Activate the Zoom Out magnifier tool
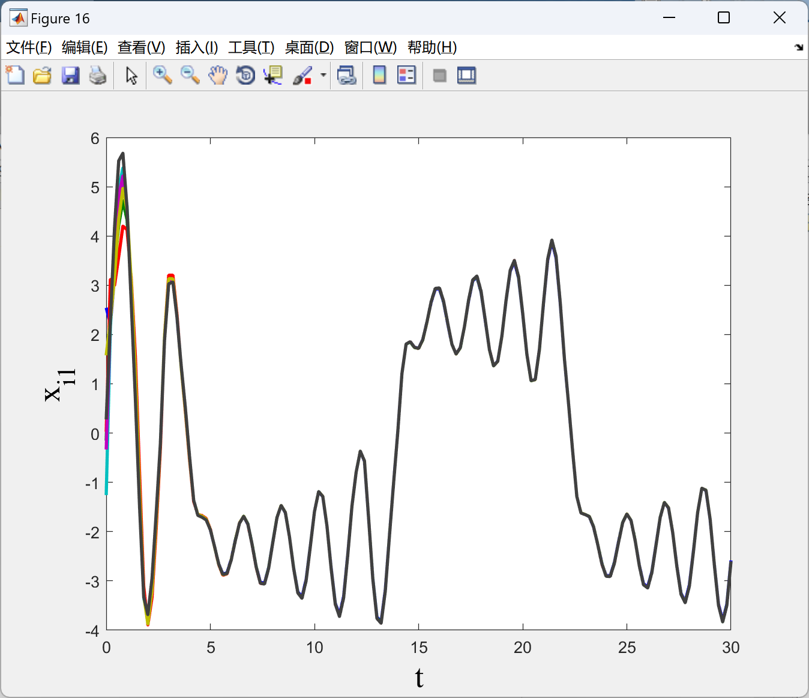This screenshot has width=809, height=698. pyautogui.click(x=190, y=76)
